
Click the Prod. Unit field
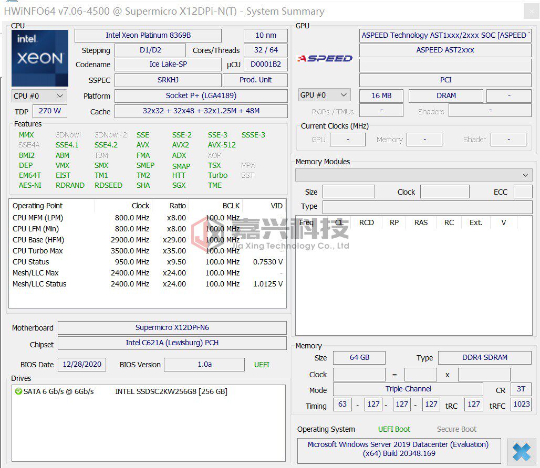click(x=255, y=80)
